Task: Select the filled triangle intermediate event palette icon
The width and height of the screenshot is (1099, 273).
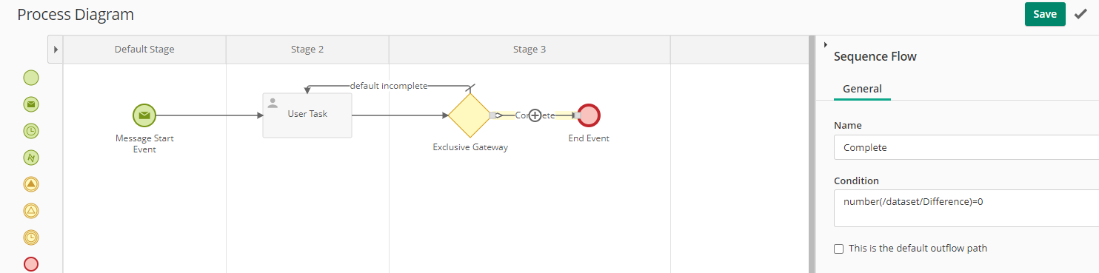Action: click(31, 184)
